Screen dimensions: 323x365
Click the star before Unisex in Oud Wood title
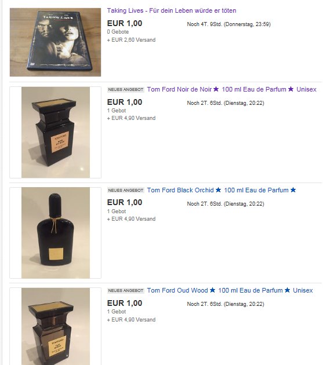pyautogui.click(x=288, y=290)
